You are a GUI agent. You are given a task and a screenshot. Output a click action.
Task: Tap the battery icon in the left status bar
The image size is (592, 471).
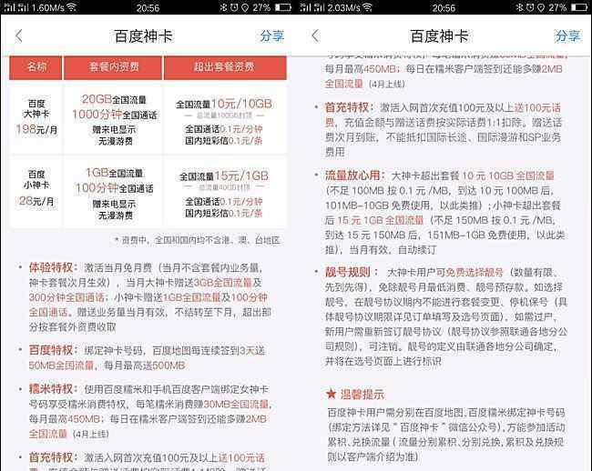pos(282,7)
